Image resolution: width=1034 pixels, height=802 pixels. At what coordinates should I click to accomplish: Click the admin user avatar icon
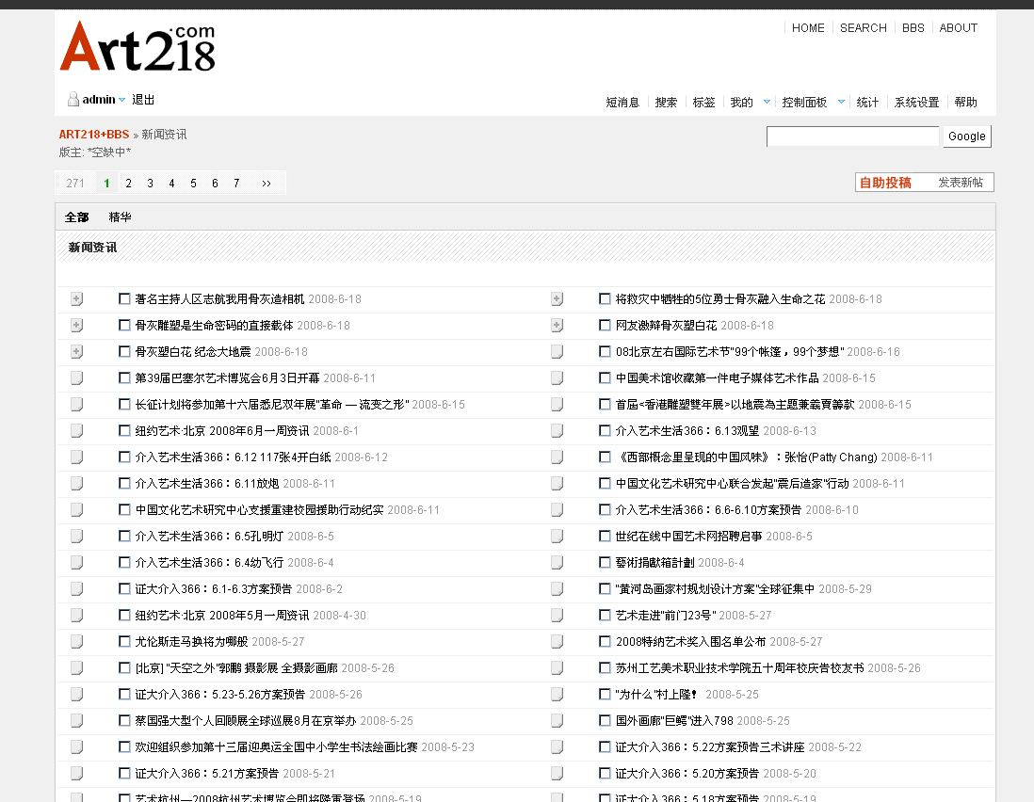tap(73, 99)
